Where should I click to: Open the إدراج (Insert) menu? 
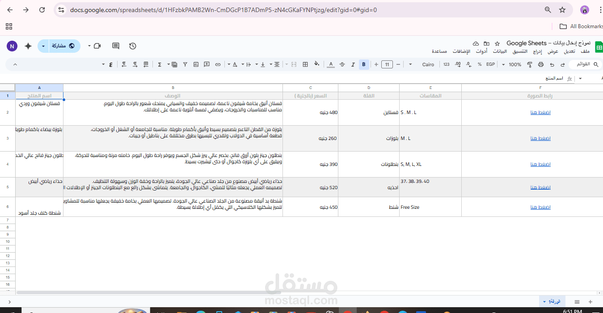point(537,51)
